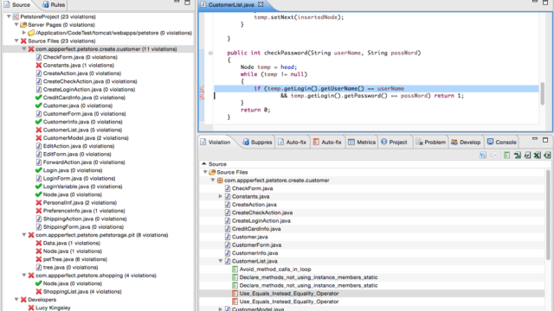This screenshot has height=311, width=554.
Task: Collapse the Developers node
Action: [16, 300]
